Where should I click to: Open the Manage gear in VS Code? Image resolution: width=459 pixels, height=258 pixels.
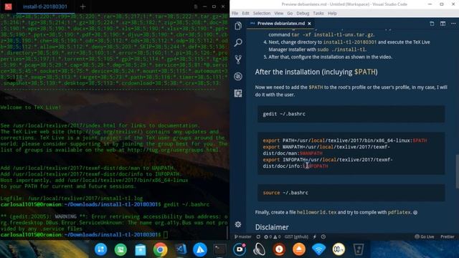(238, 224)
